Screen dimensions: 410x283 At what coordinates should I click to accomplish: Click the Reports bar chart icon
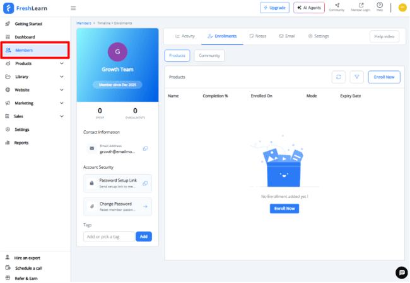[8, 143]
